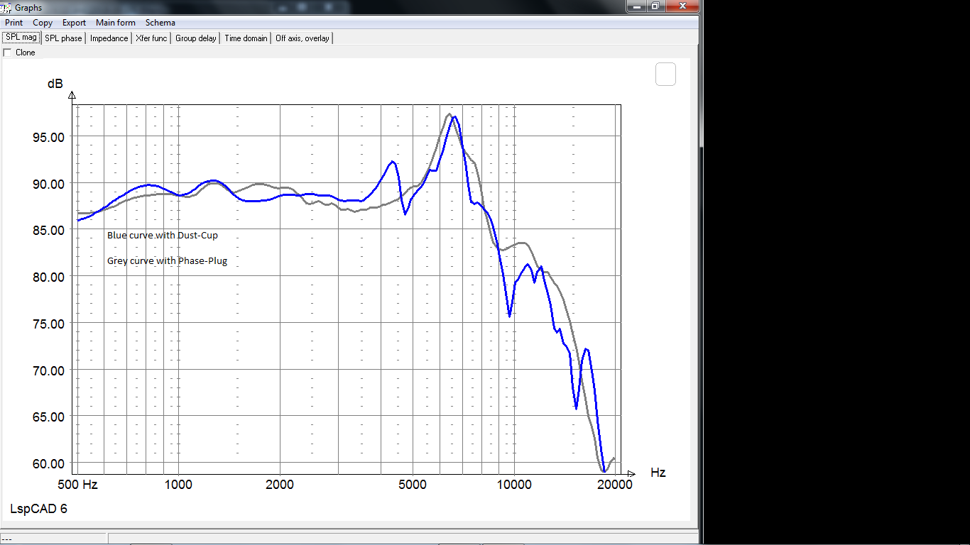Click the Graphs window title icon
970x545 pixels.
[x=6, y=7]
